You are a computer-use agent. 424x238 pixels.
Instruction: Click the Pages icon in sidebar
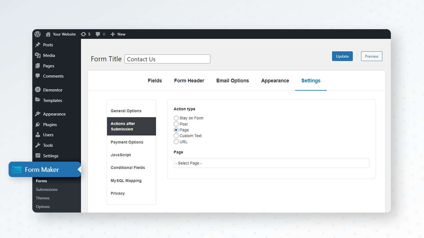38,66
